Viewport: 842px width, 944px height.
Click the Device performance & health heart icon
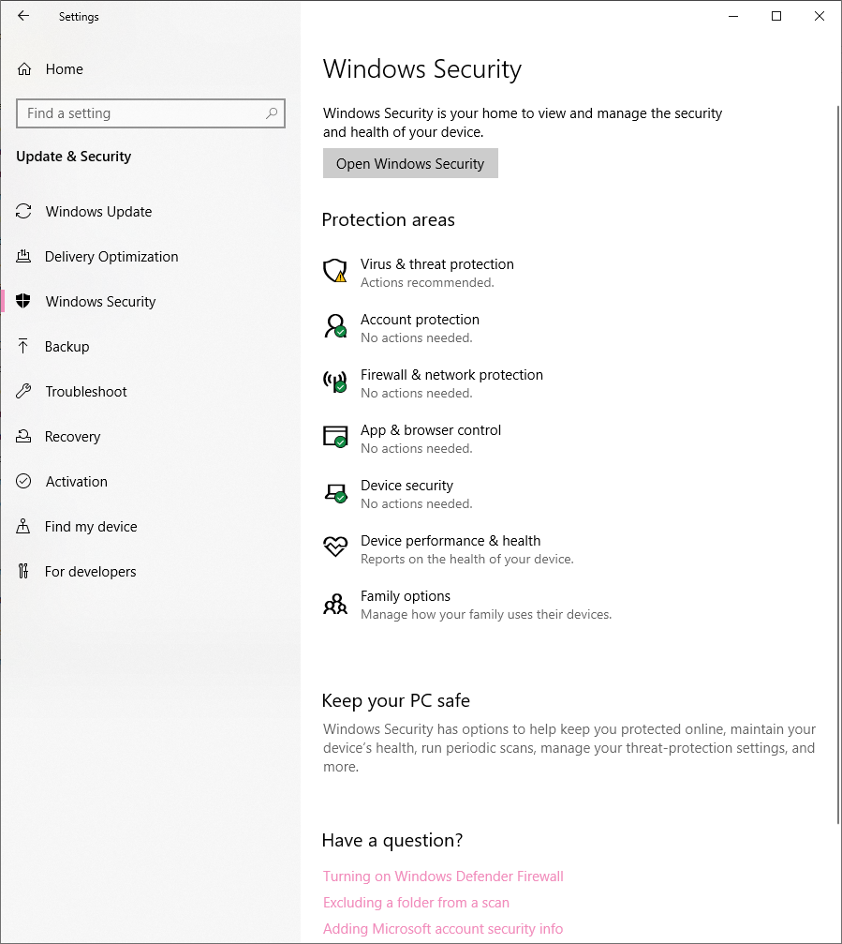click(x=335, y=547)
